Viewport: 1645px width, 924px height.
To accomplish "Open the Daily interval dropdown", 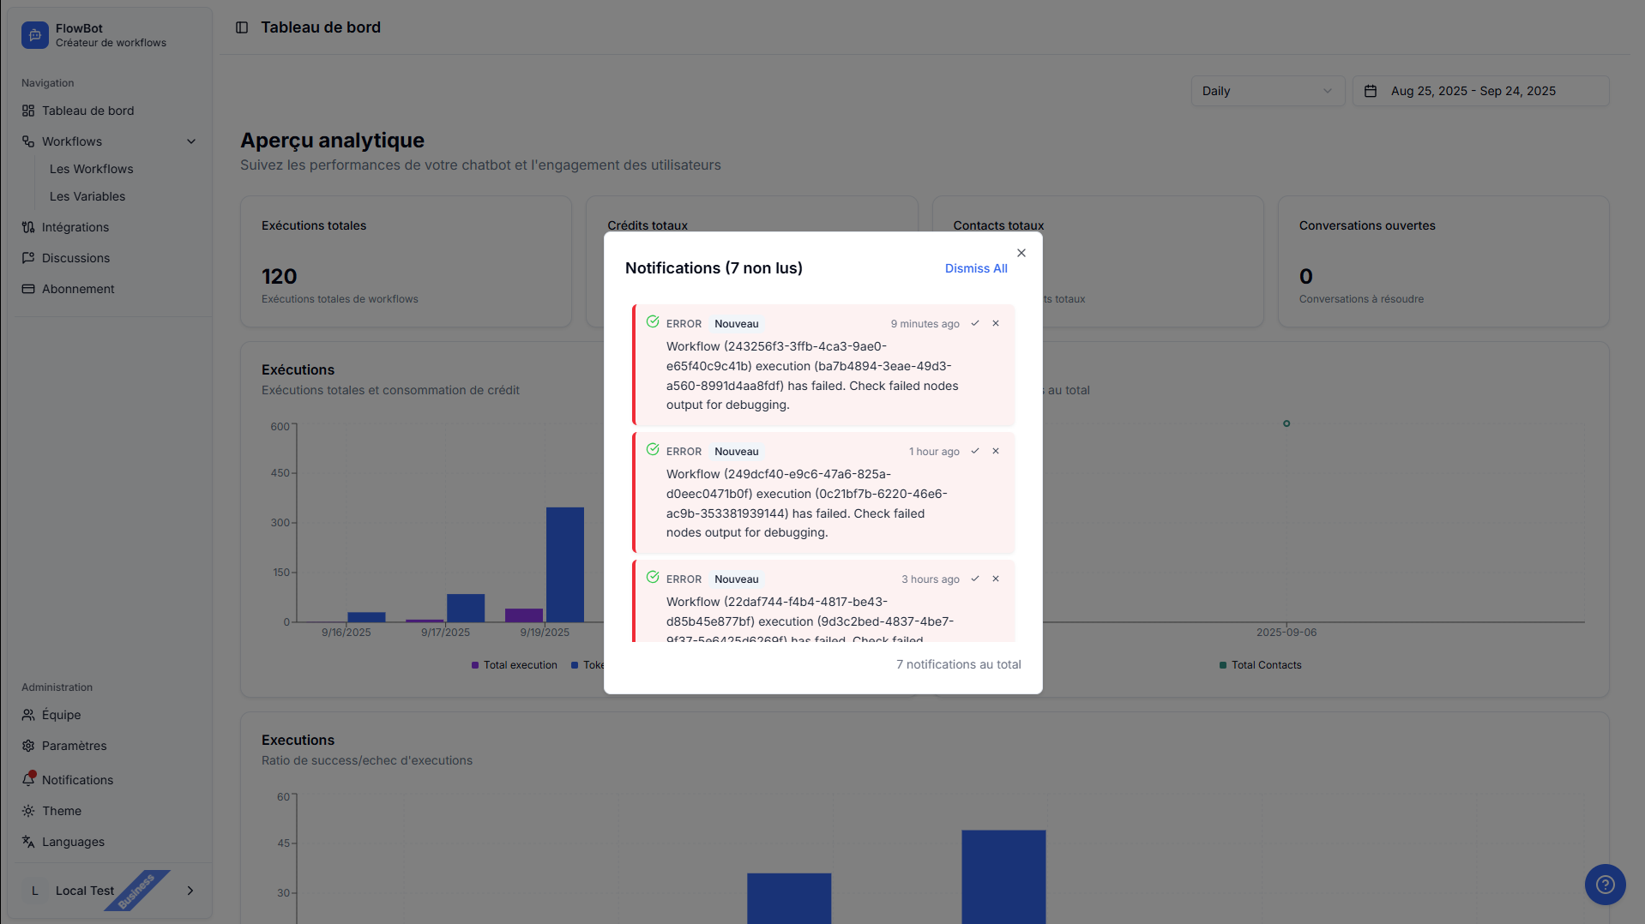I will pyautogui.click(x=1267, y=91).
